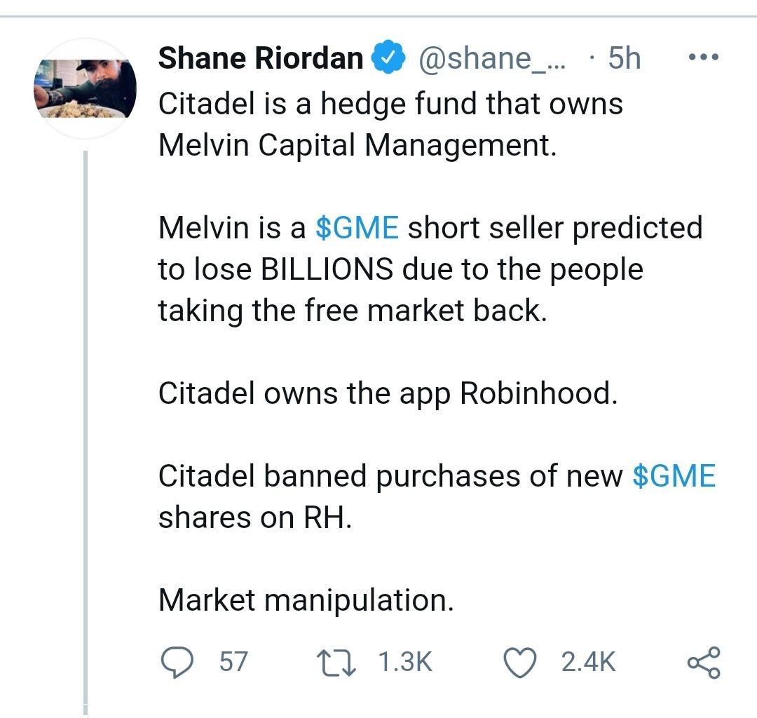This screenshot has width=757, height=718.
Task: Tap the reply speech bubble icon
Action: pyautogui.click(x=177, y=660)
